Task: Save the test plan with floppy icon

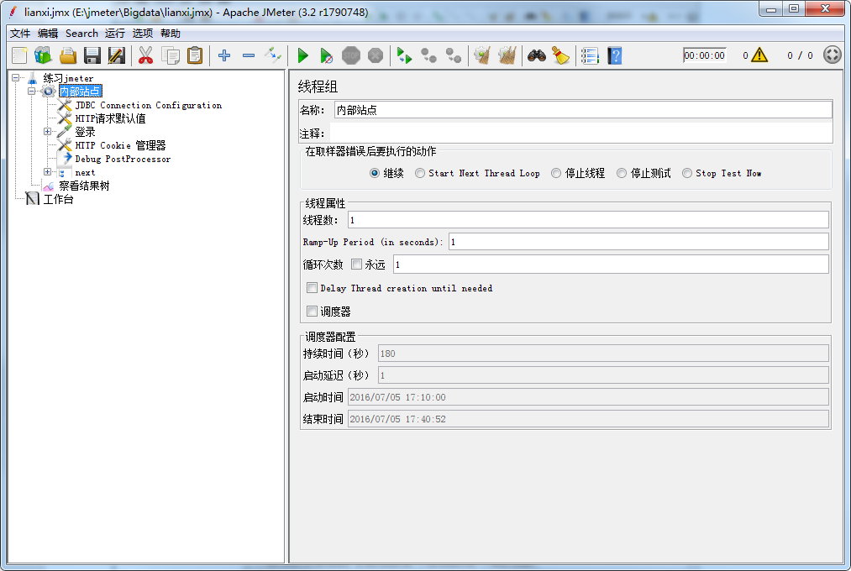Action: pos(92,55)
